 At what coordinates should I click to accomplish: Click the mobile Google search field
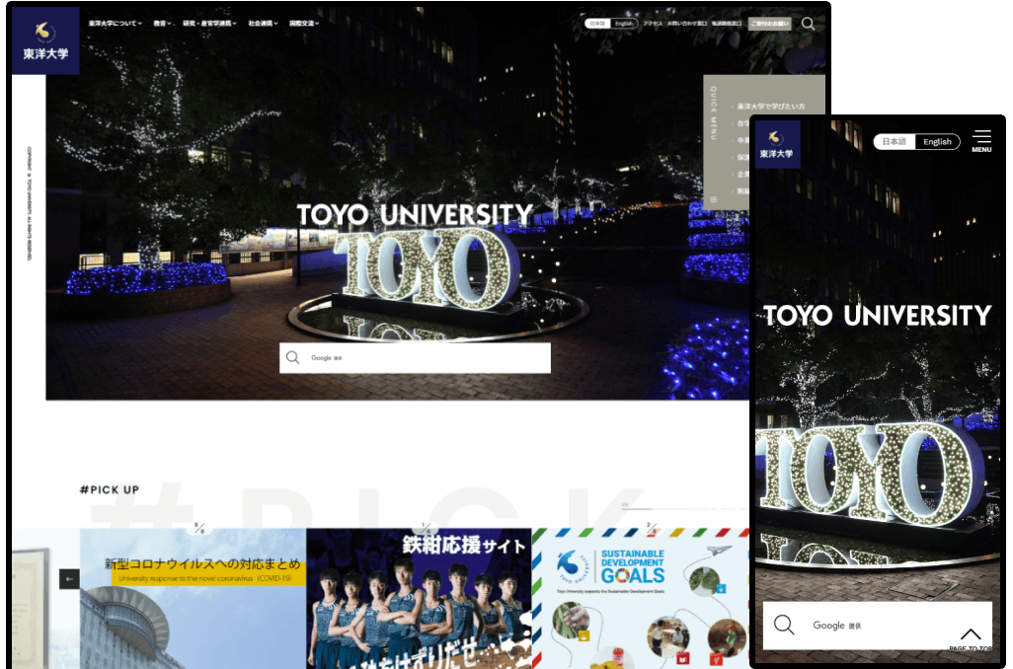tap(878, 625)
